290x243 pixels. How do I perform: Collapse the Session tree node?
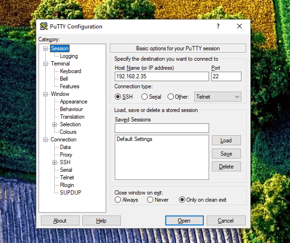pos(45,49)
